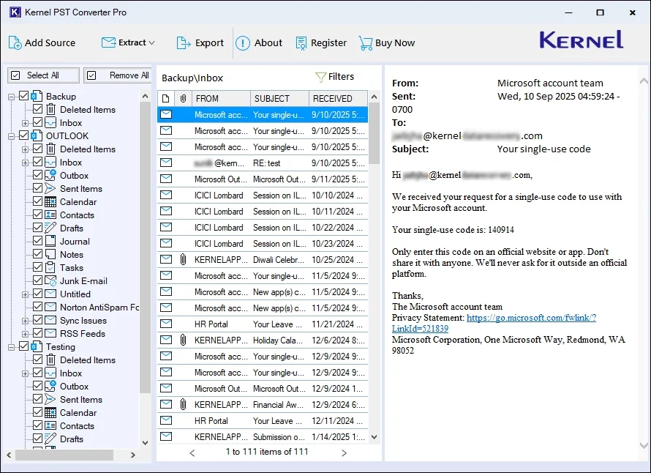
Task: Click the next page arrow below message list
Action: tap(343, 452)
